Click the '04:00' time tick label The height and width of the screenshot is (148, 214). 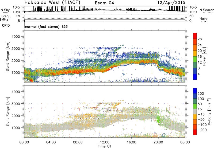51,142
